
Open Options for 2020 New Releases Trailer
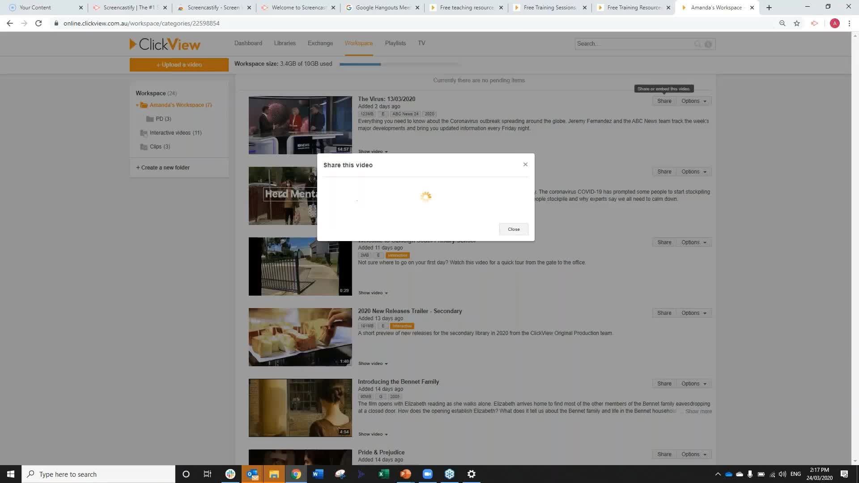coord(693,313)
